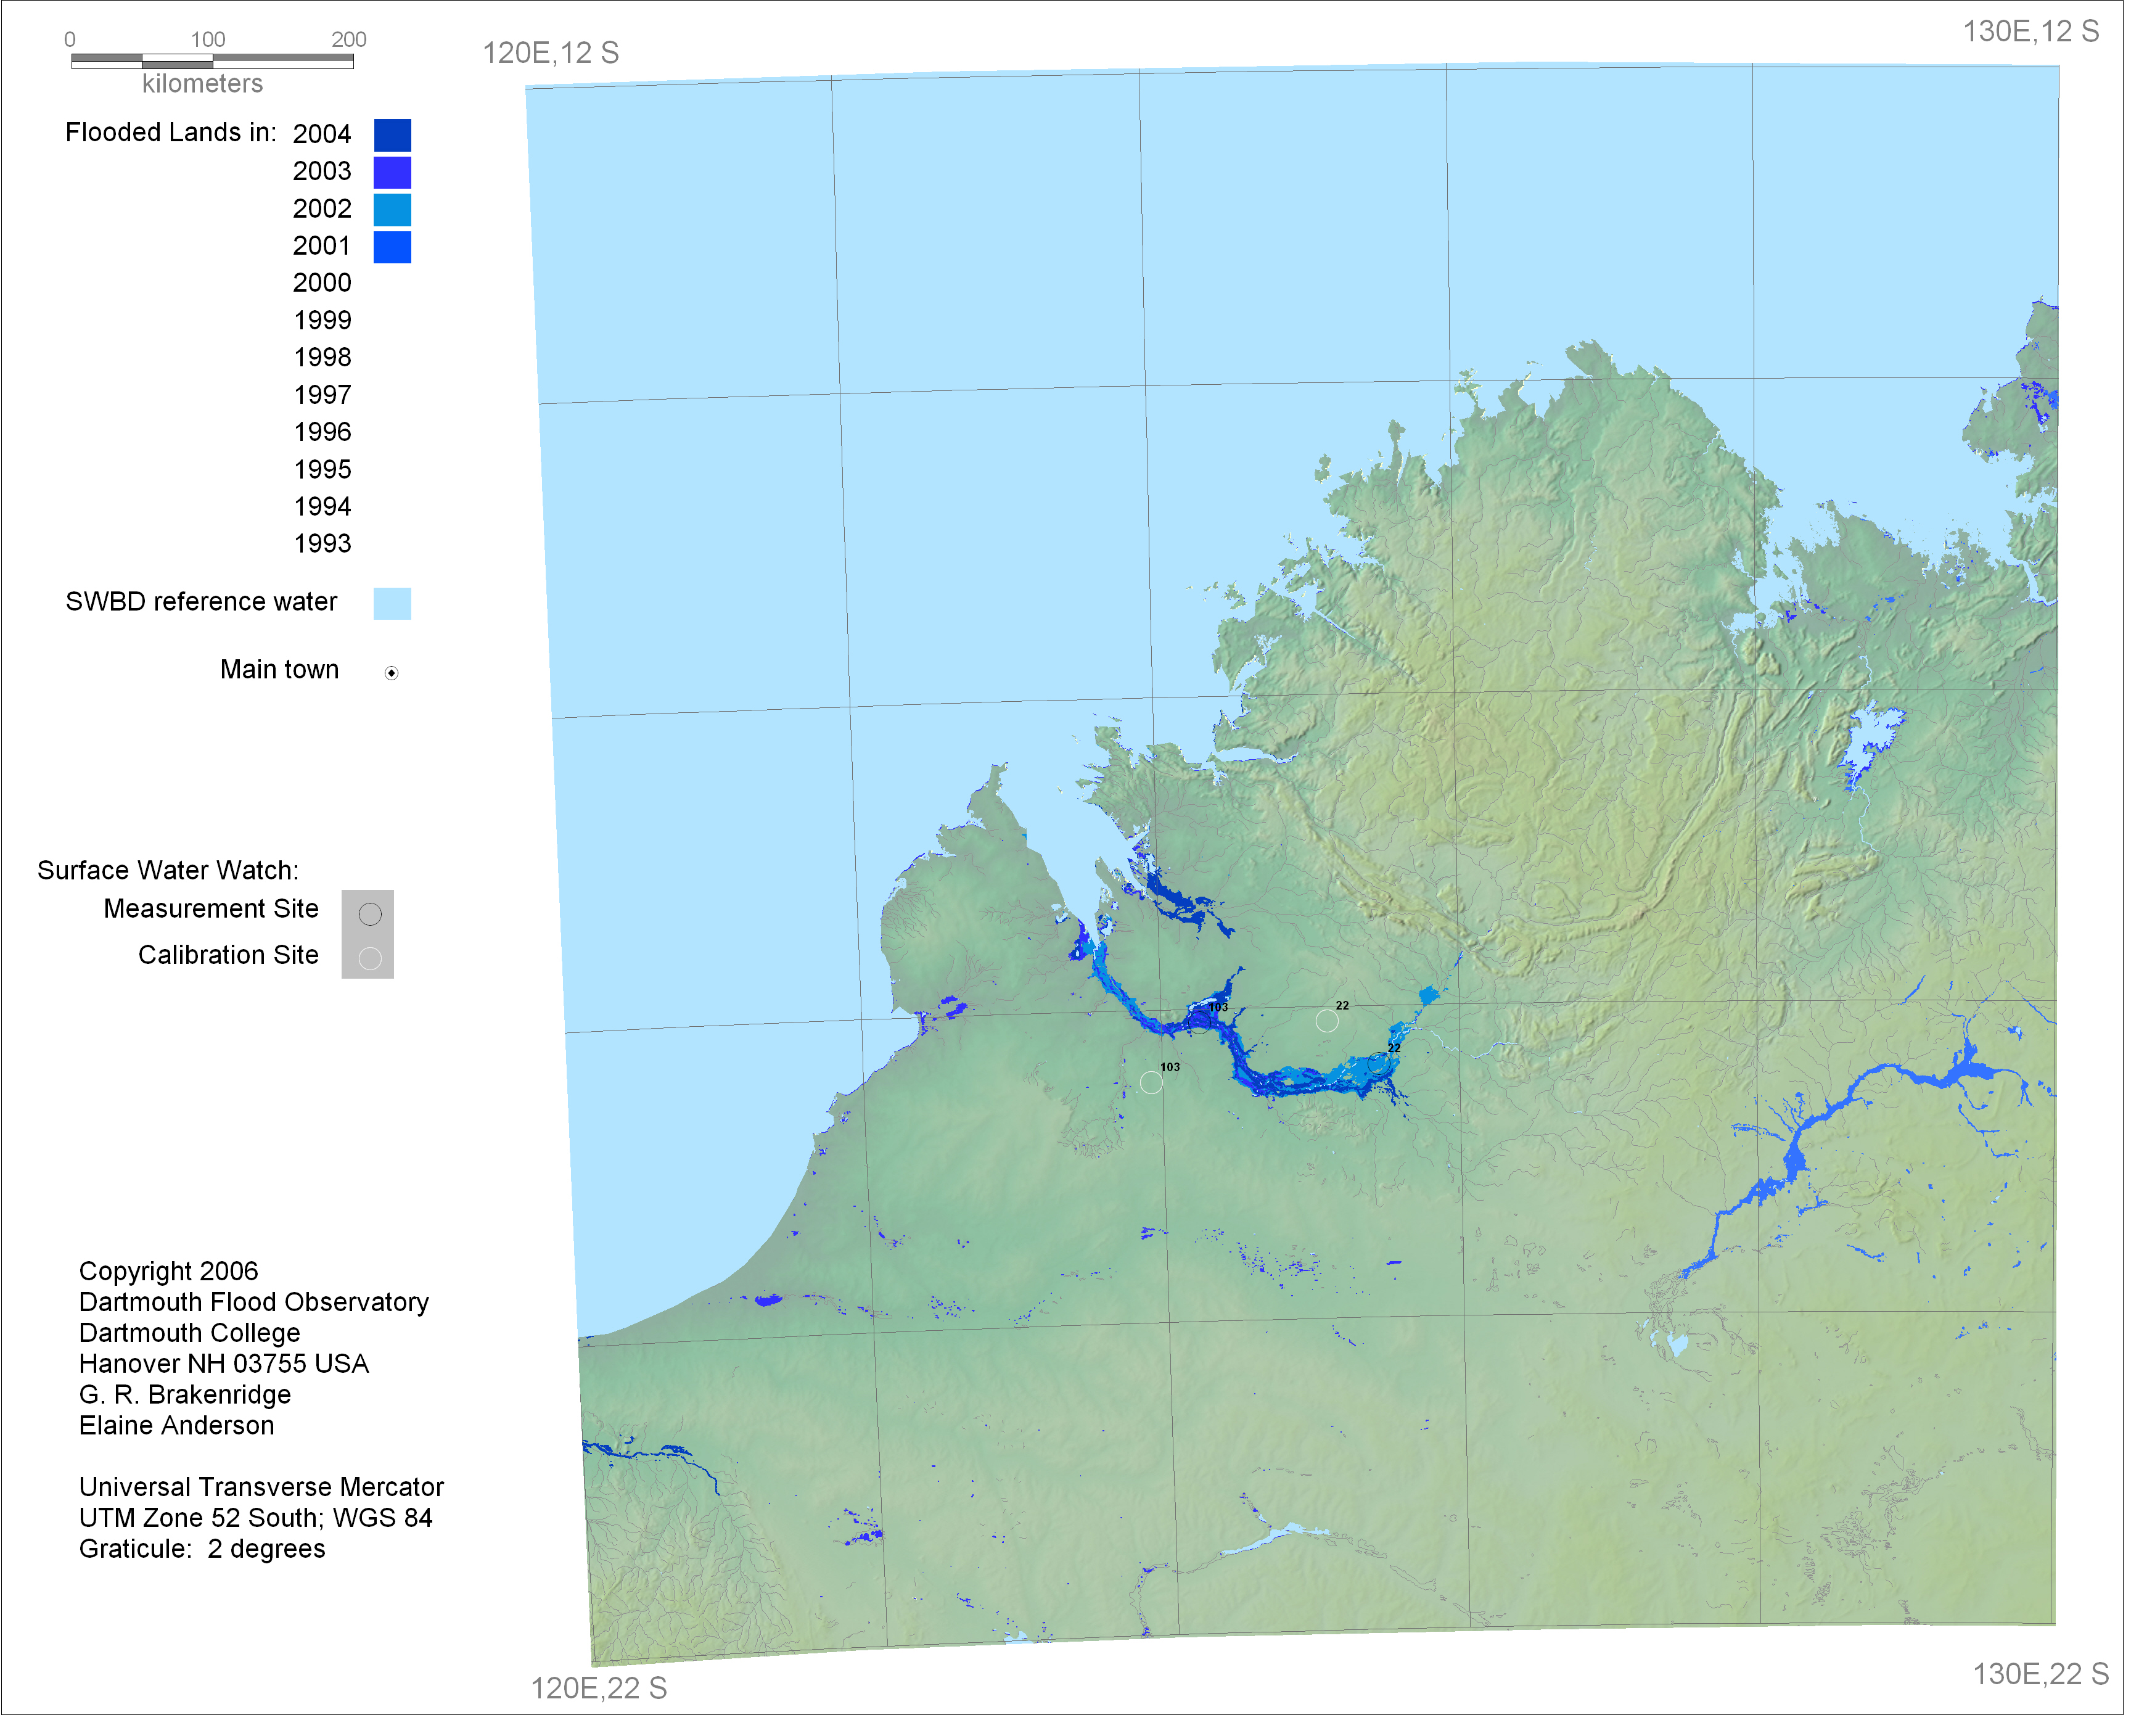
Task: Click the 2001 flooded lands color swatch
Action: (x=392, y=247)
